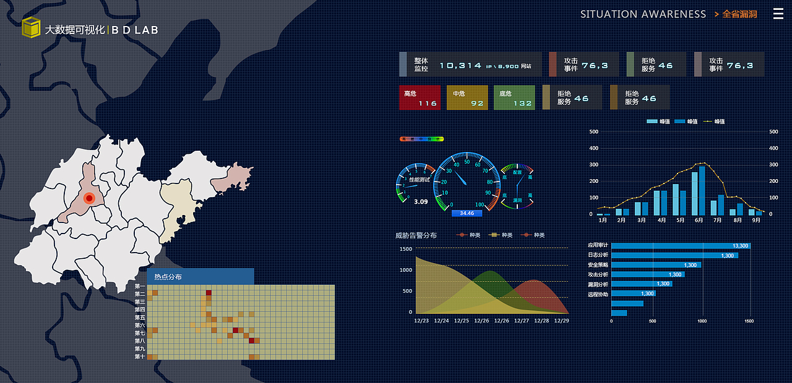
Task: Click the 12/23 date label
Action: pyautogui.click(x=421, y=321)
